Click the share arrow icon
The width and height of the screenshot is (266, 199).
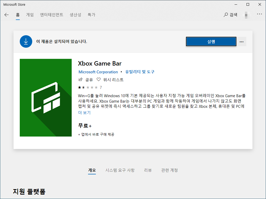pos(81,79)
